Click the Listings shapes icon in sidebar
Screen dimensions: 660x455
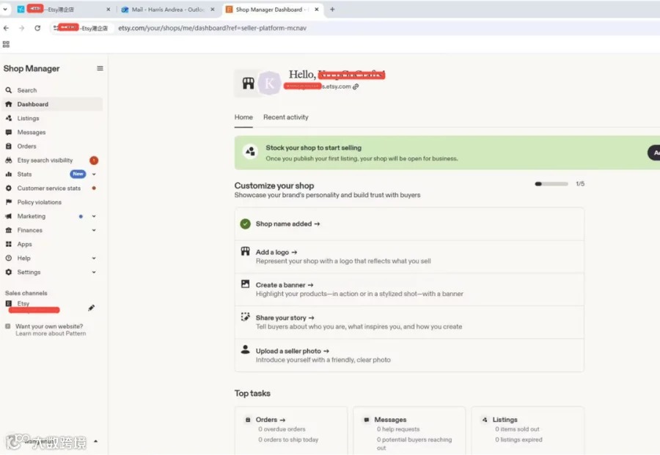pyautogui.click(x=8, y=118)
